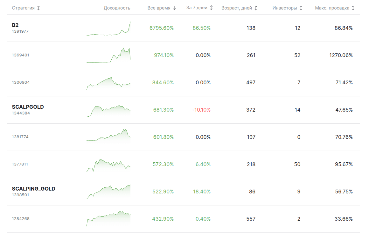Image resolution: width=376 pixels, height=234 pixels.
Task: Sort by За 7 дней header text
Action: (x=197, y=8)
